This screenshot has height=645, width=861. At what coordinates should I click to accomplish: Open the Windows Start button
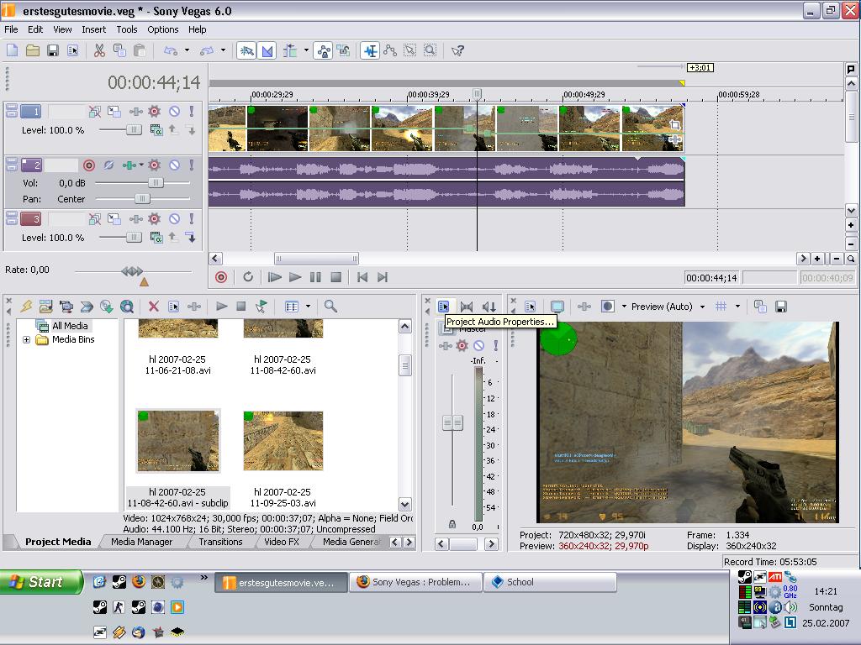42,582
